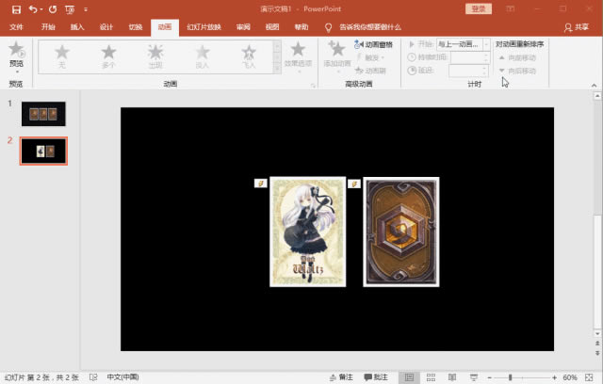The image size is (603, 384).
Task: Toggle Normal view button in status bar
Action: 410,376
